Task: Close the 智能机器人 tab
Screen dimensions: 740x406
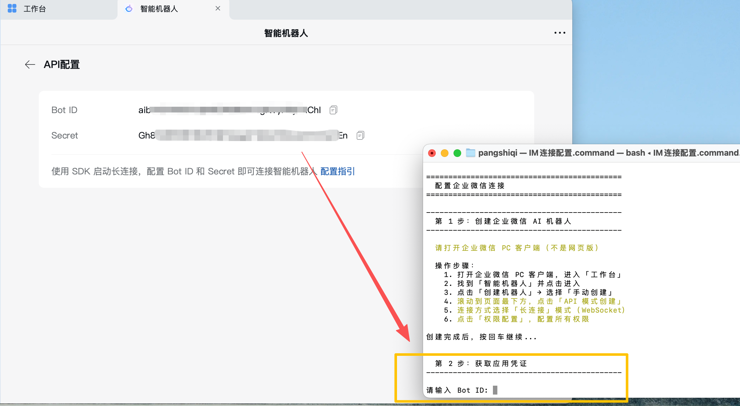Action: coord(218,9)
